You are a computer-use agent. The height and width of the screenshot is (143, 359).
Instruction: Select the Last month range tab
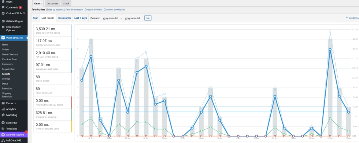[48, 18]
